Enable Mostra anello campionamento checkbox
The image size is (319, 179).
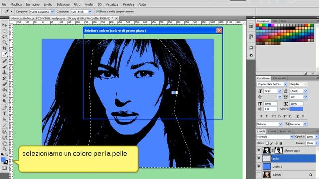coord(98,12)
